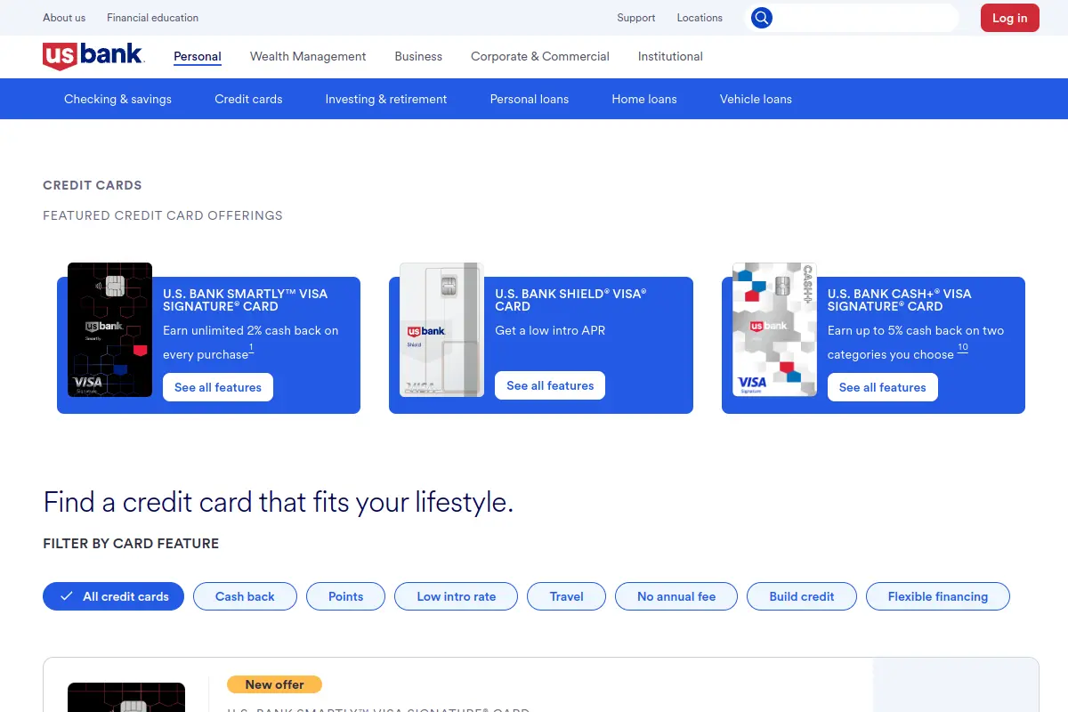Open the Checking & savings menu
The width and height of the screenshot is (1068, 712).
tap(117, 99)
